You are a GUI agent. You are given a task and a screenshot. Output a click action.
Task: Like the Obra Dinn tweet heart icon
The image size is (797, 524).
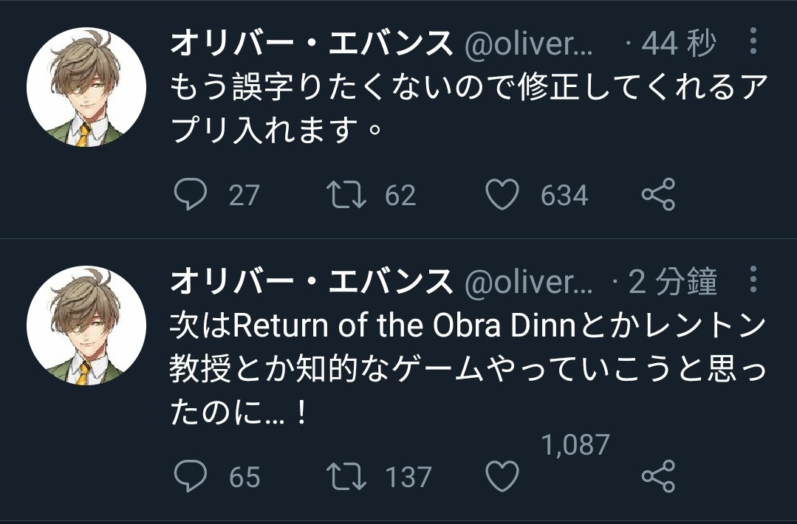click(502, 476)
